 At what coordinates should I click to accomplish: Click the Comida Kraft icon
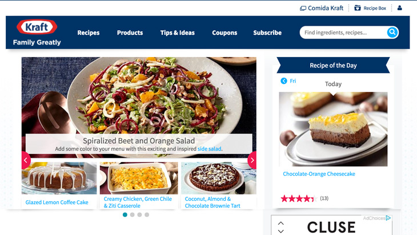(303, 9)
